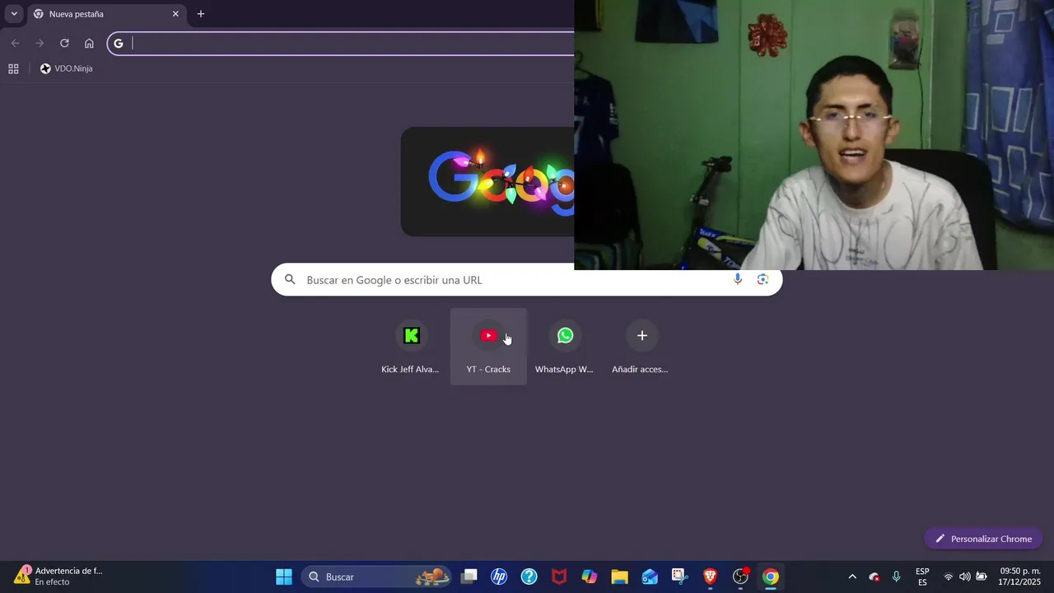Switch to Google Chrome on taskbar
This screenshot has width=1054, height=593.
(771, 577)
